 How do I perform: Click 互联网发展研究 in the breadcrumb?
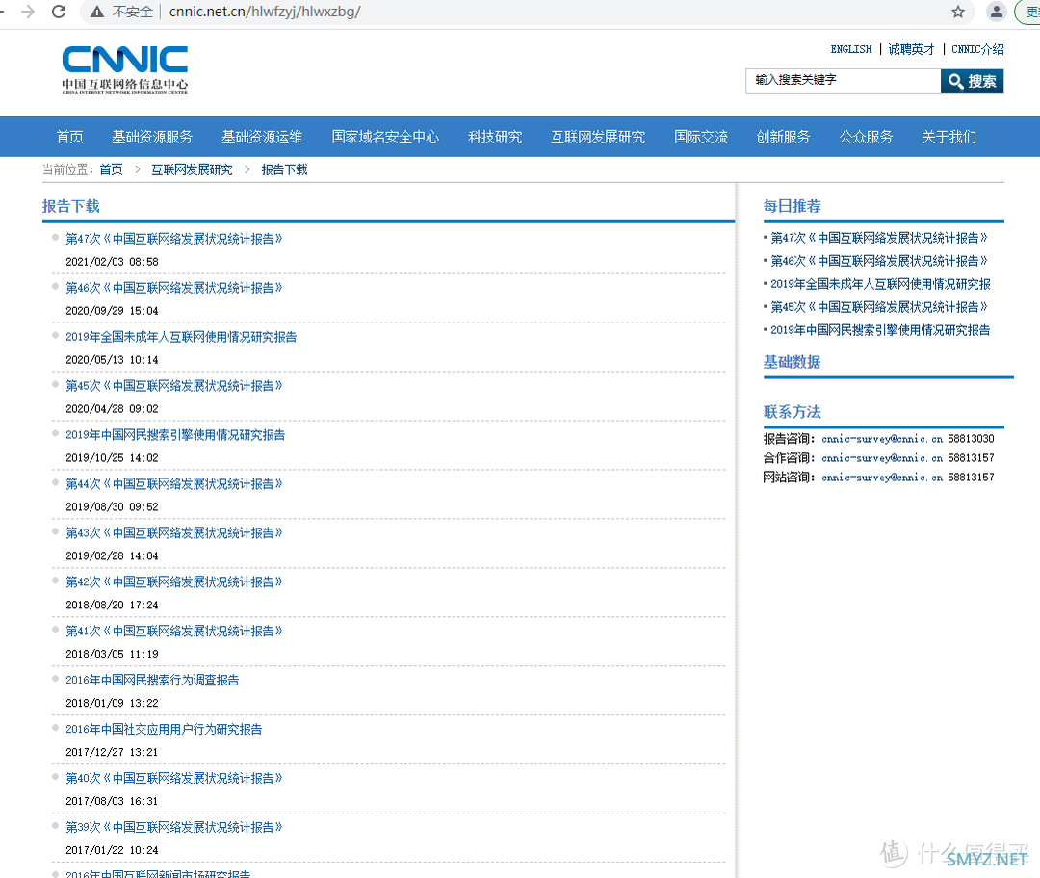192,169
